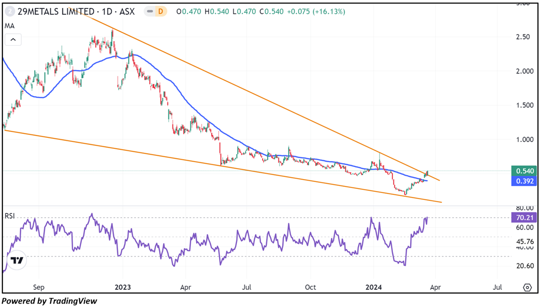
Task: Click the TradingView logo icon
Action: pos(16,260)
